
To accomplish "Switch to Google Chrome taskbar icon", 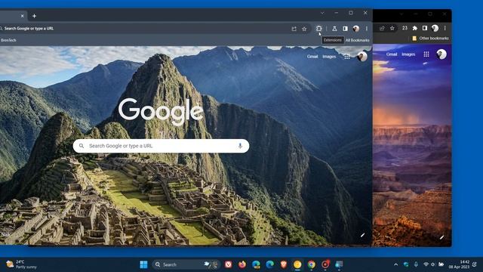I will point(311,264).
